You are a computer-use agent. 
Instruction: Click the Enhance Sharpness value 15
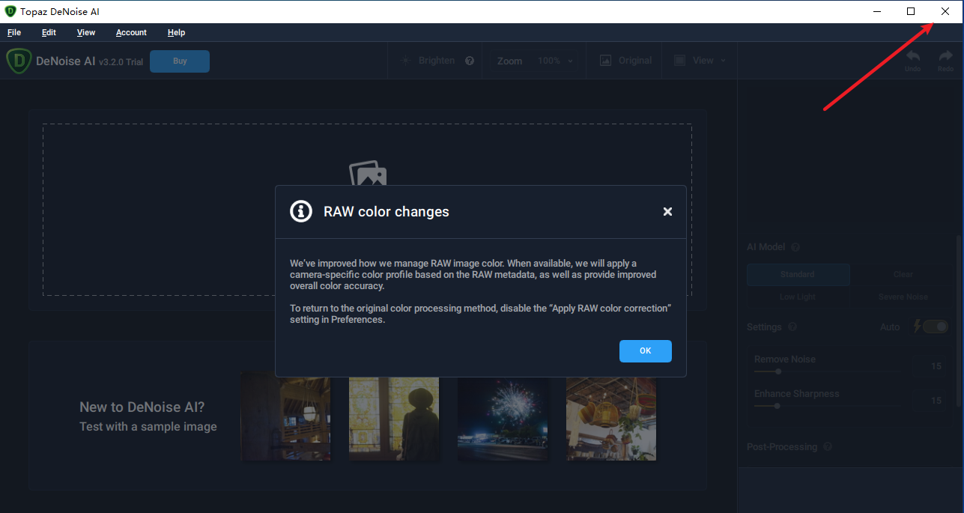[x=936, y=401]
